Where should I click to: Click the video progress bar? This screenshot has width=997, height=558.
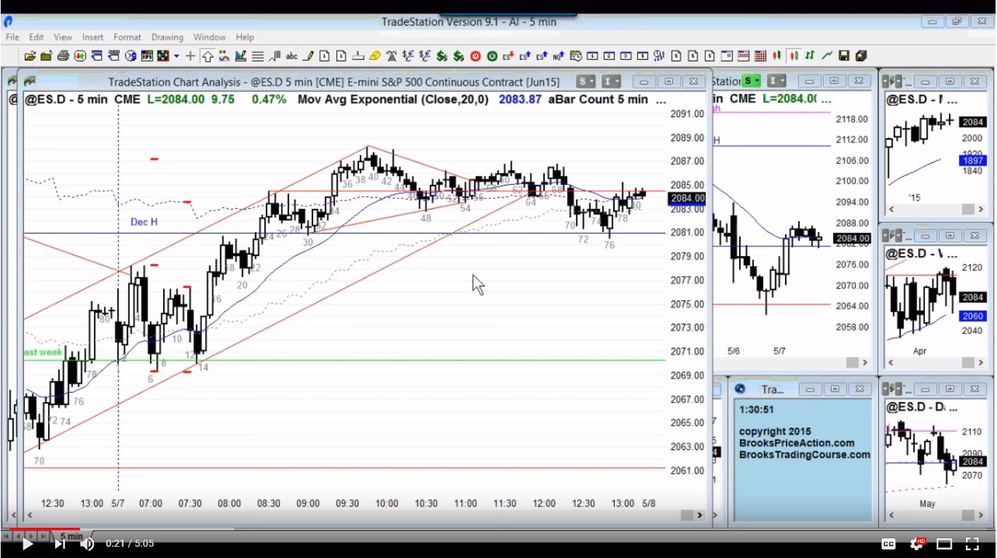tap(498, 528)
